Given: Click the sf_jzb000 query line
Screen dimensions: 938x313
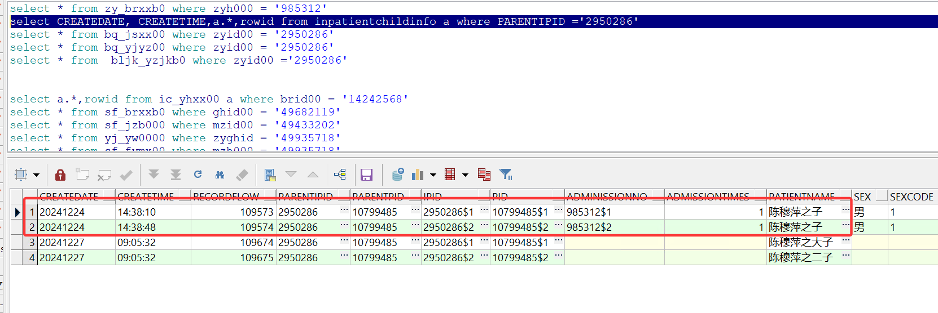Looking at the screenshot, I should pos(175,125).
